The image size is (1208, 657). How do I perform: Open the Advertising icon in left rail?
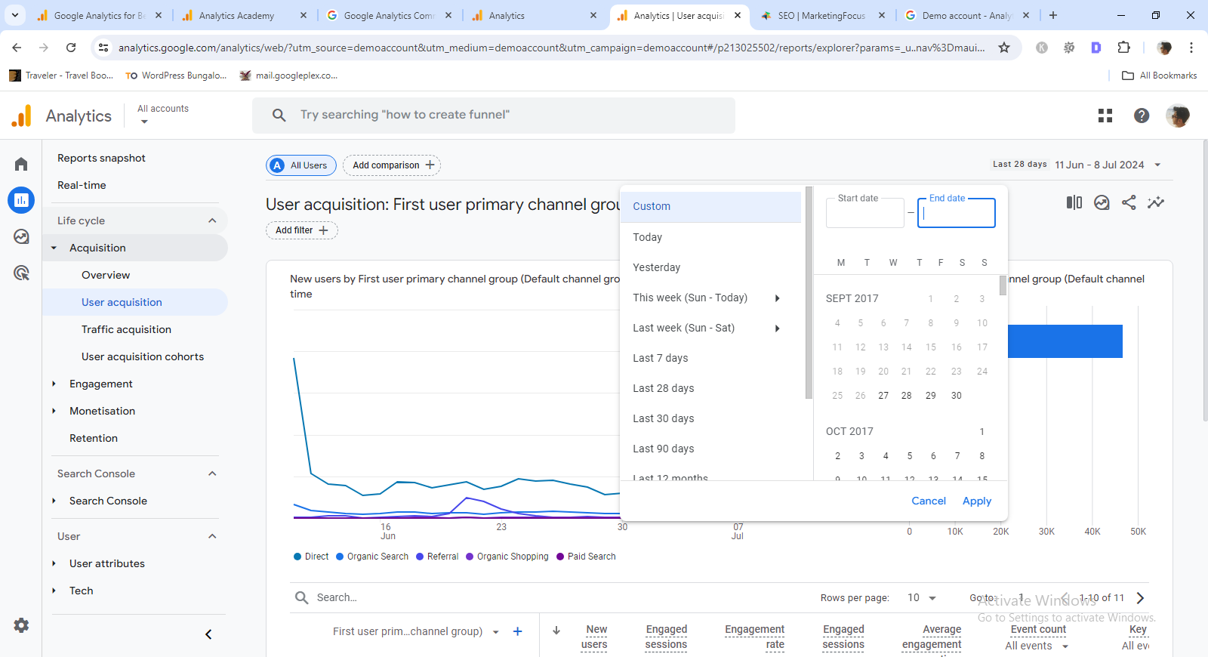[x=21, y=273]
